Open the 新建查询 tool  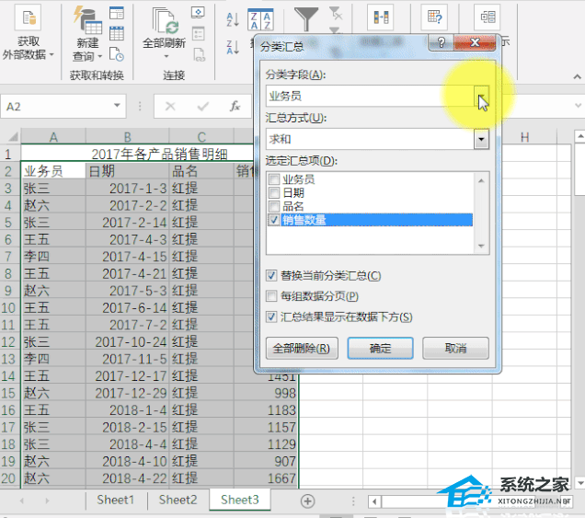87,20
